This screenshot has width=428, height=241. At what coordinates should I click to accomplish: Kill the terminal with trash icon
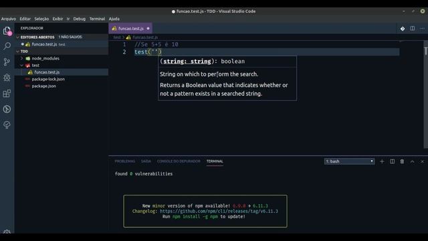(x=402, y=161)
